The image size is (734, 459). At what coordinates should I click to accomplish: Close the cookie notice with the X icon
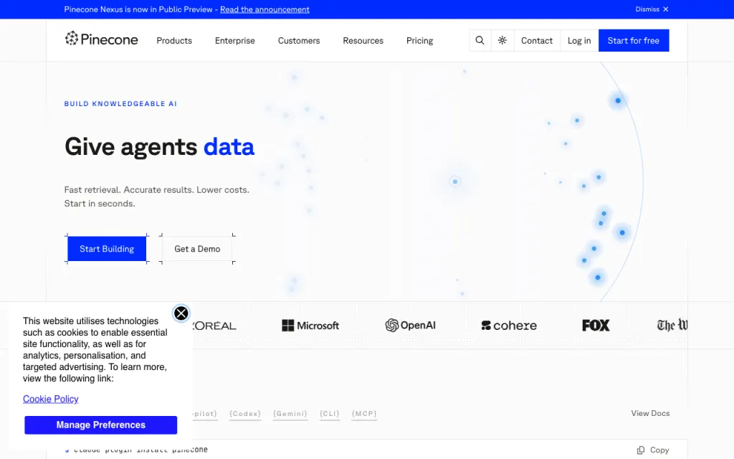coord(181,313)
